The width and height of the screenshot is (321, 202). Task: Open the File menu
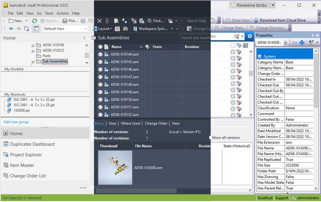[x=11, y=13]
